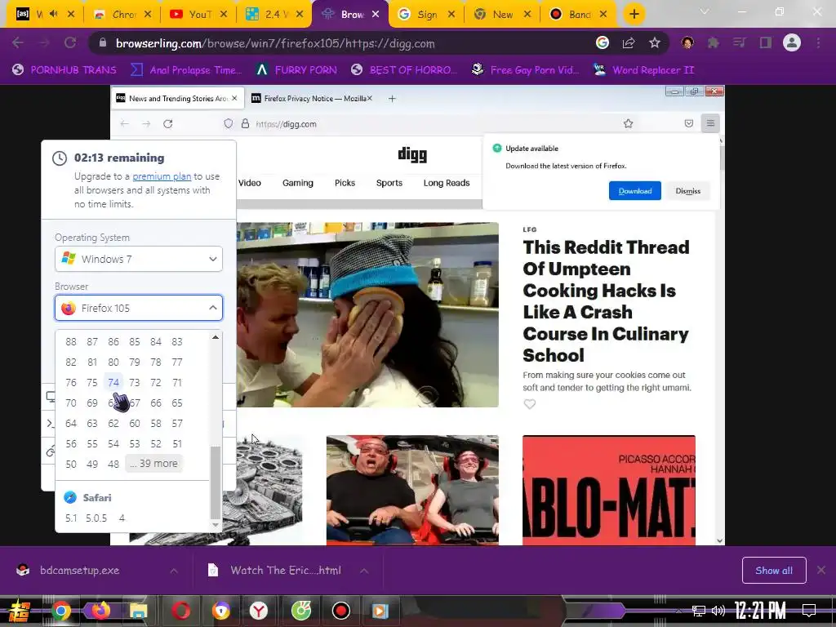Expand '... 39 more' Firefox versions
This screenshot has width=836, height=627.
(x=154, y=464)
